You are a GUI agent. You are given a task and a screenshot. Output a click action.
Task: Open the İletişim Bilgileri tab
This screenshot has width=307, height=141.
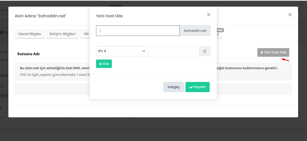[x=63, y=34]
